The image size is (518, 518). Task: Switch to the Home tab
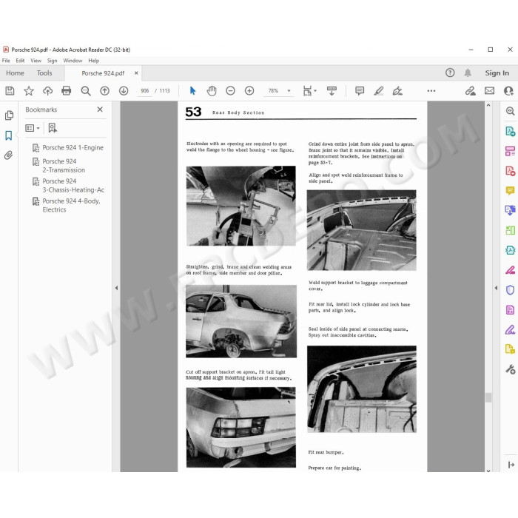point(15,73)
